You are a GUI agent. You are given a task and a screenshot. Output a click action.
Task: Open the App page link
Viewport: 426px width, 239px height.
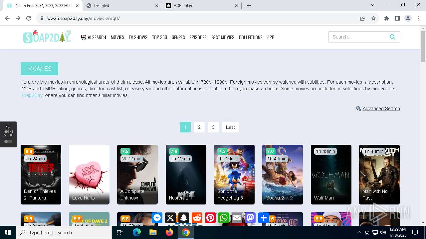(271, 37)
